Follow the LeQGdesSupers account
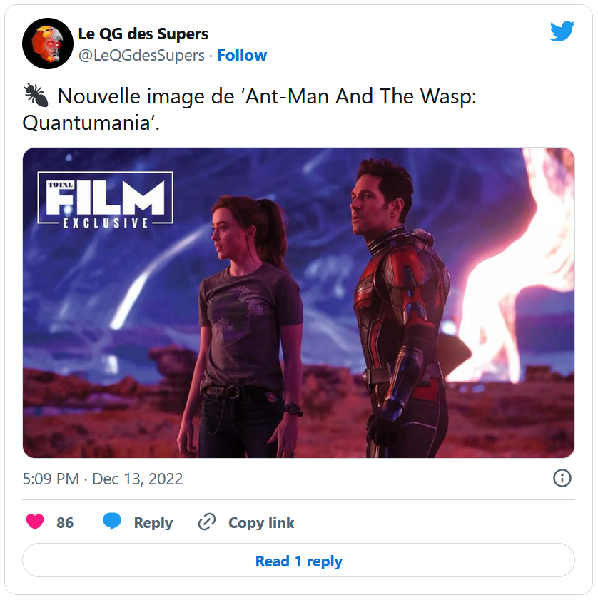This screenshot has height=600, width=598. (x=242, y=56)
